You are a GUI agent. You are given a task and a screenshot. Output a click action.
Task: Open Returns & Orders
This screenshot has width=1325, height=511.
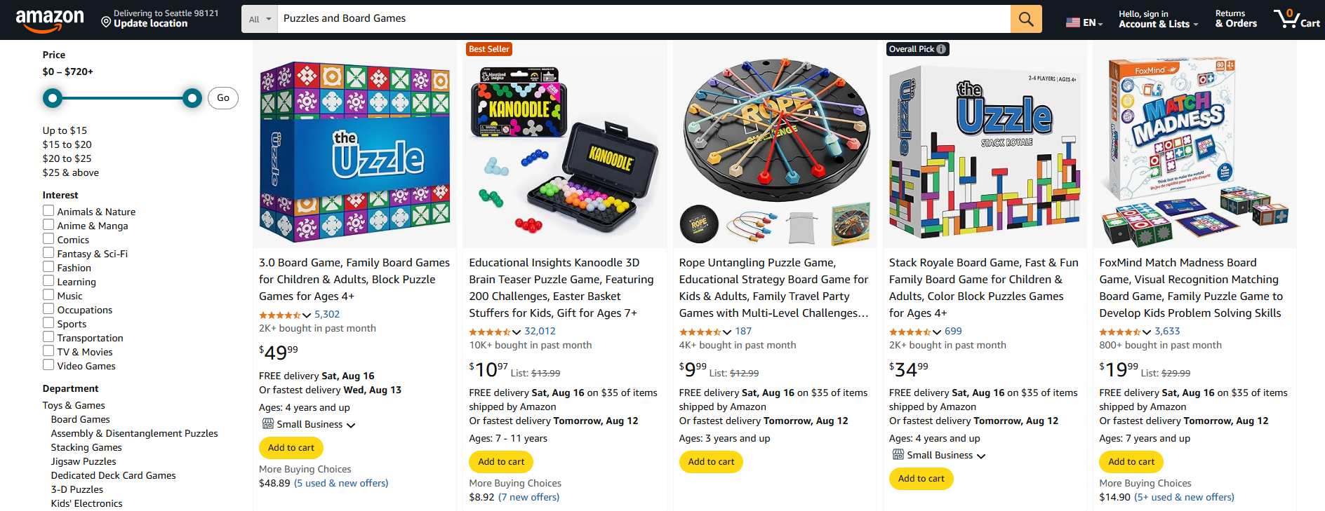[1236, 19]
